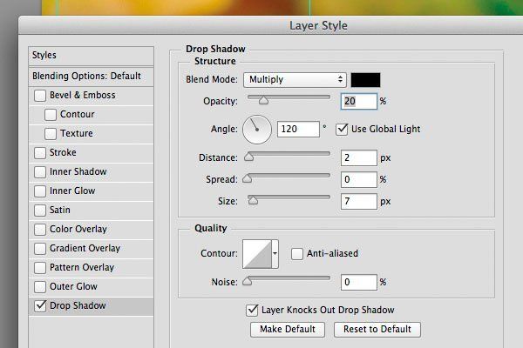Check the Pattern Overlay box
This screenshot has width=523, height=348.
click(x=40, y=268)
